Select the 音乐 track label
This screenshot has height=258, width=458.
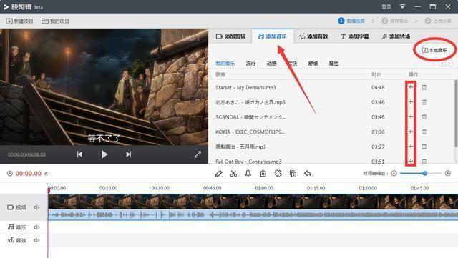[x=17, y=227]
